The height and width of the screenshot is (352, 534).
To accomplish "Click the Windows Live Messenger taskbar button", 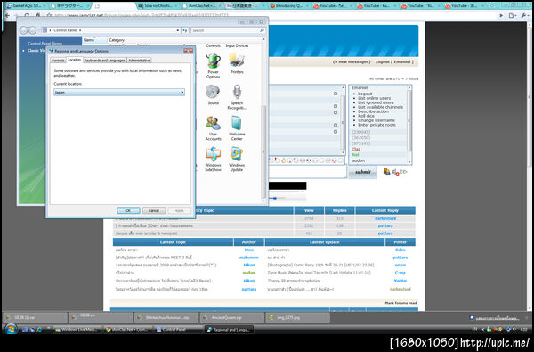I will [77, 330].
